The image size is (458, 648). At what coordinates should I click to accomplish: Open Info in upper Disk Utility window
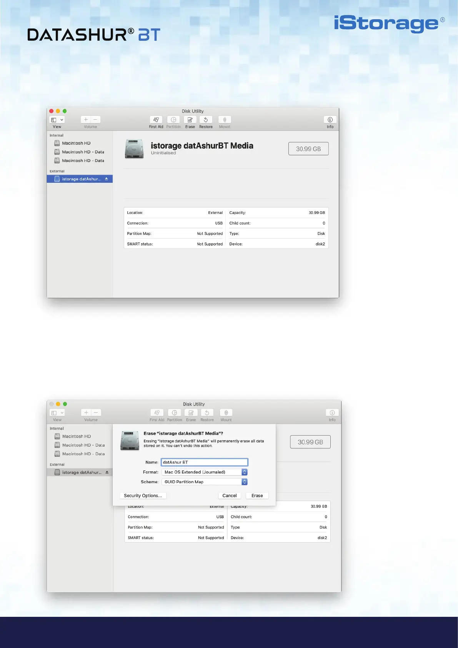330,120
